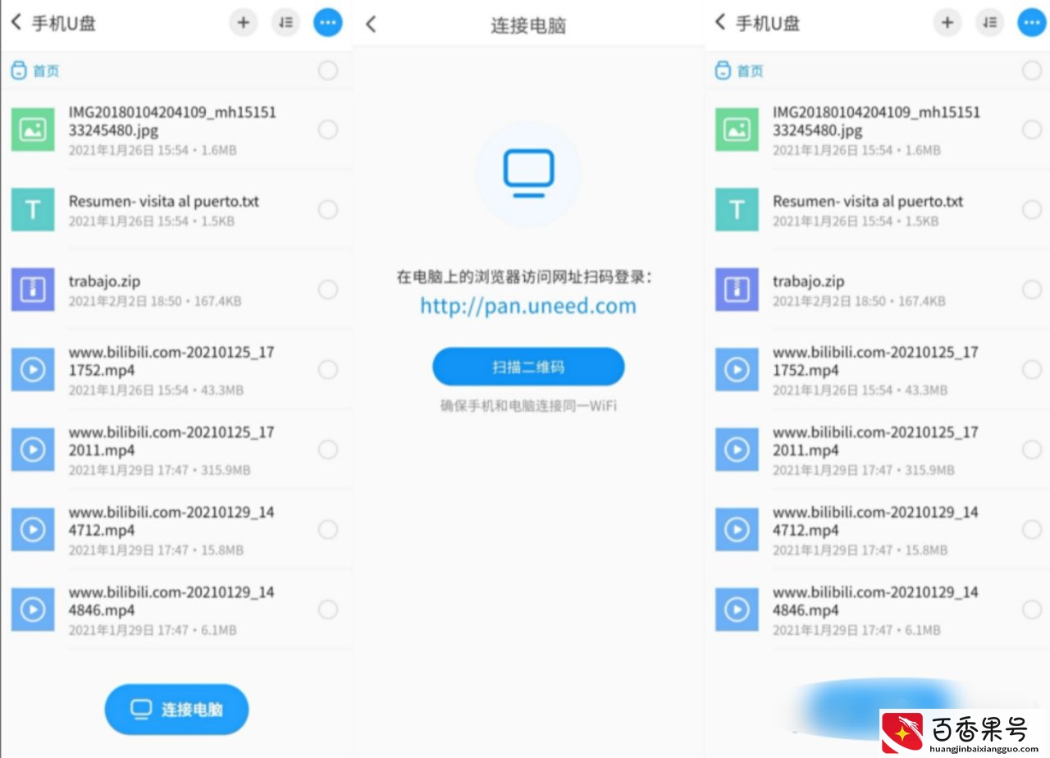Tap 确保手机和电脑连接同一WiFi hint text
The height and width of the screenshot is (758, 1050).
528,405
